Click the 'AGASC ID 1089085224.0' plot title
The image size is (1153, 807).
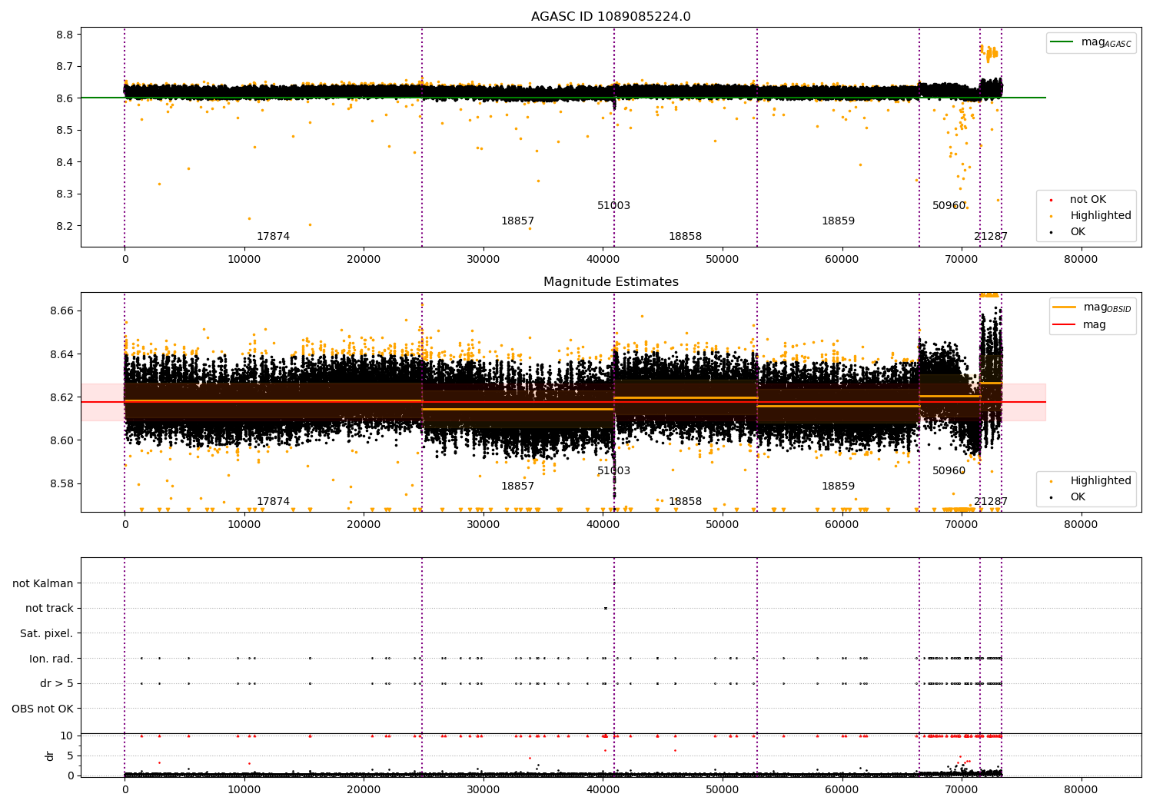coord(610,17)
